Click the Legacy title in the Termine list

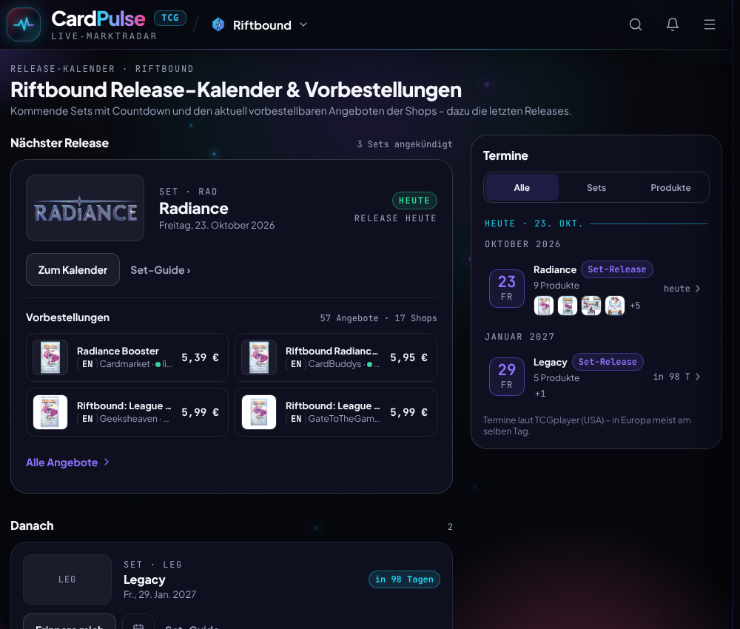pyautogui.click(x=551, y=362)
